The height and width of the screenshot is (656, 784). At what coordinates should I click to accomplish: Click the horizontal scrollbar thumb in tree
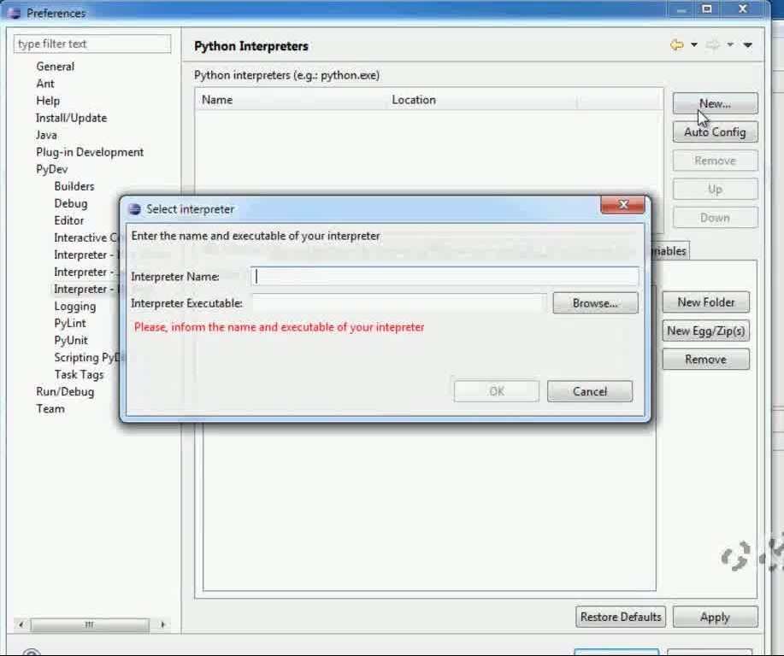tap(90, 624)
